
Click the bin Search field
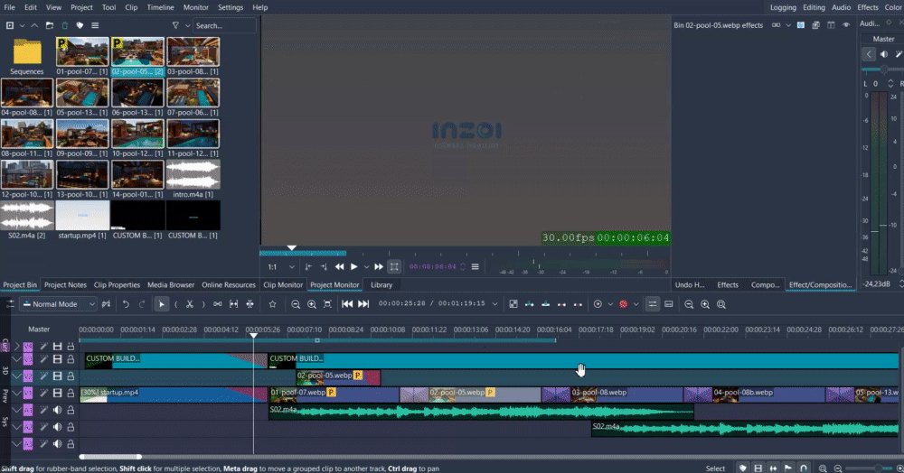point(225,25)
